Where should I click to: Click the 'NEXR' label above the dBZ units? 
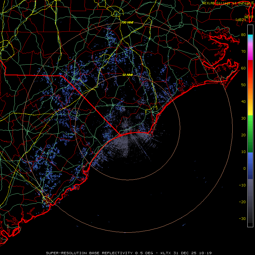[x=249, y=17]
